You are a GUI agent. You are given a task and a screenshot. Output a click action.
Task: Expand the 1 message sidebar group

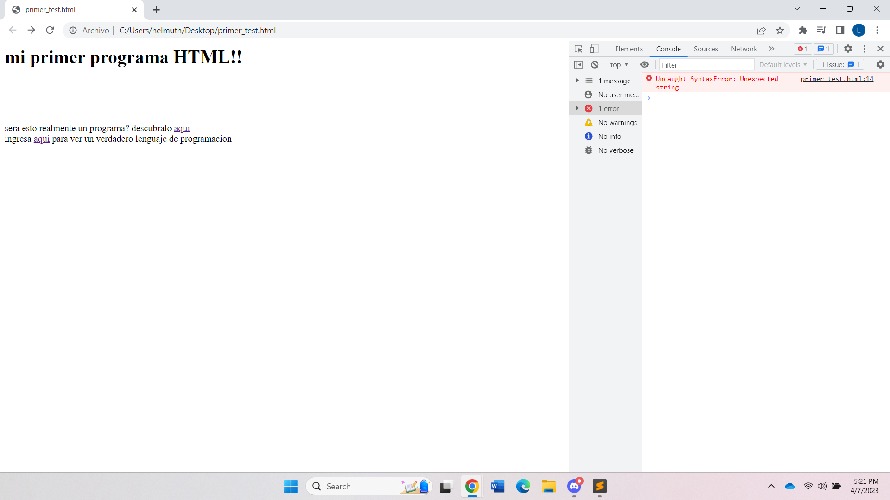click(x=577, y=81)
